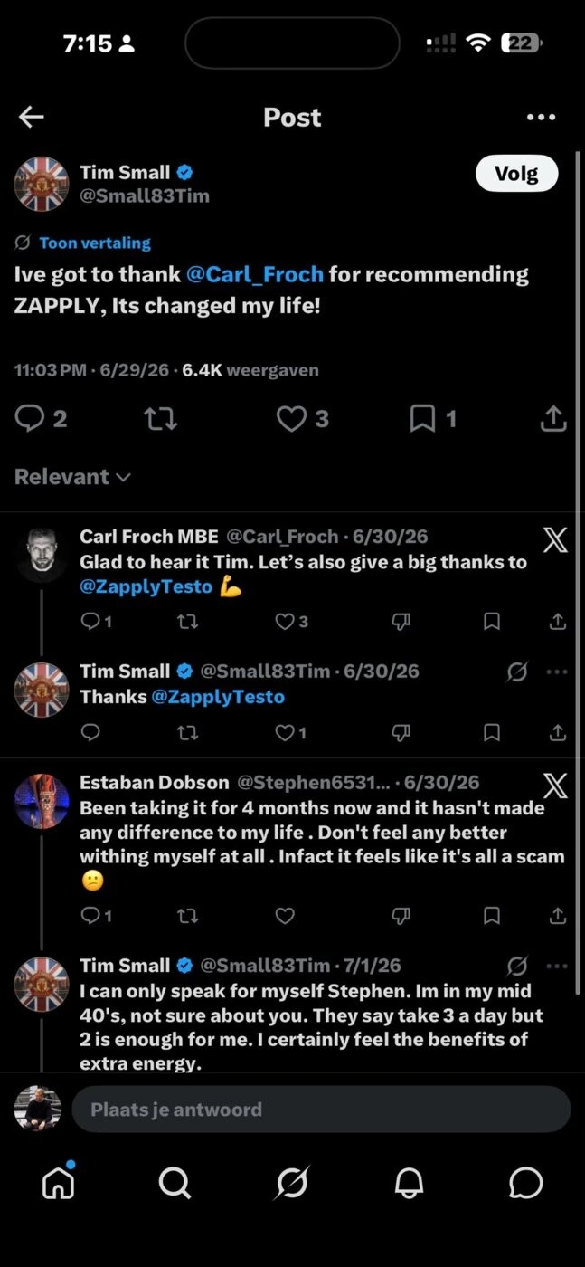The width and height of the screenshot is (585, 1267).
Task: Open the @Carl_Froch mention in main post
Action: click(x=255, y=274)
